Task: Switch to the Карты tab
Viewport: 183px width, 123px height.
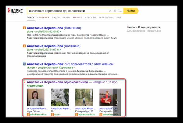Action: click(x=66, y=17)
